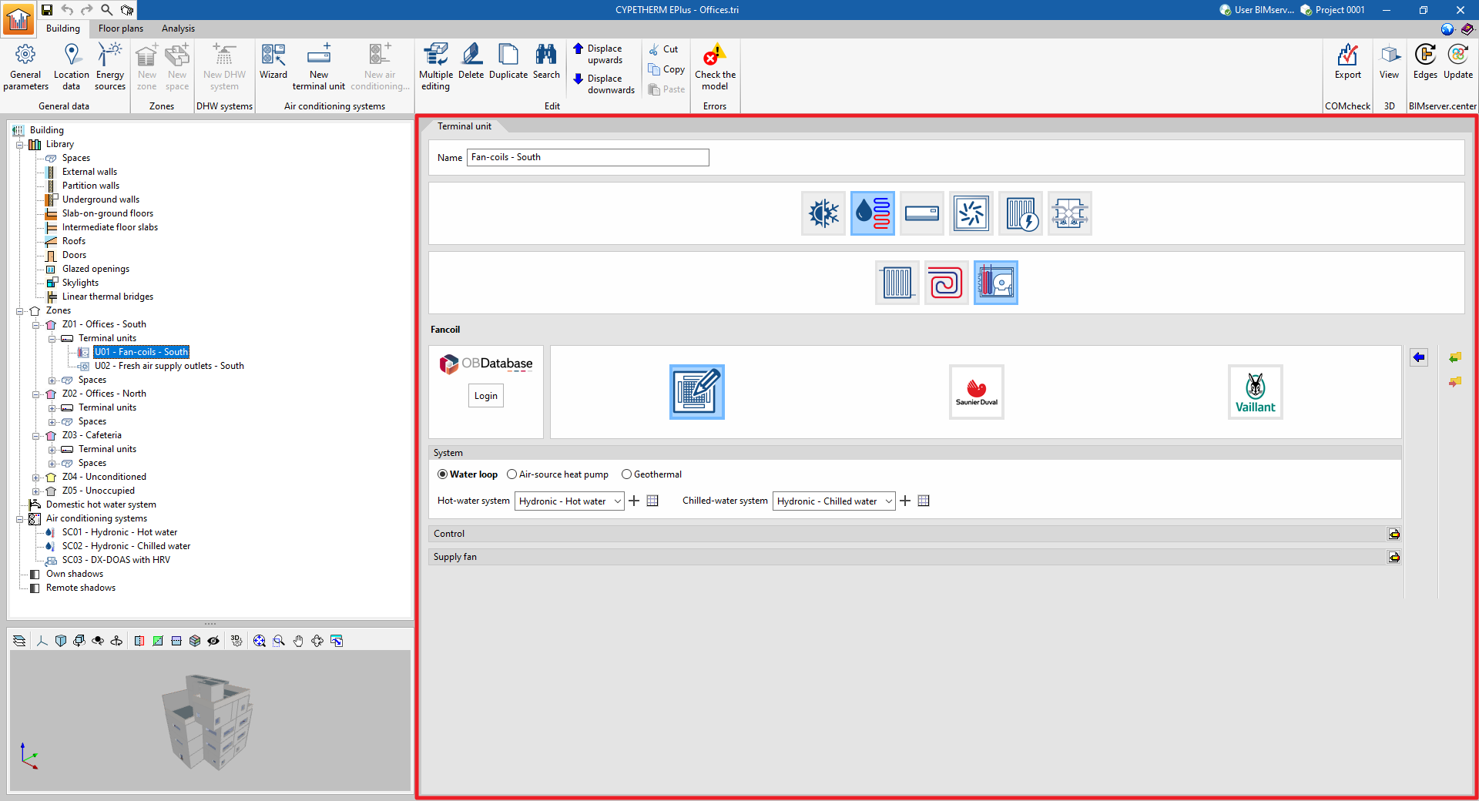The image size is (1479, 801).
Task: Choose the Vaillant manufacturer catalog
Action: [1256, 392]
